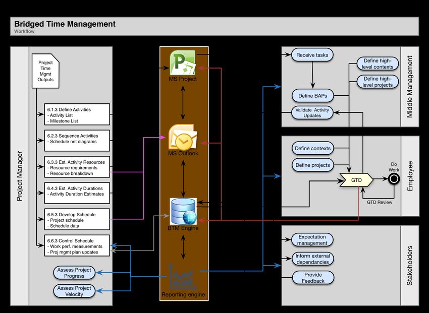Click the Project Manager swimlane label

(19, 176)
